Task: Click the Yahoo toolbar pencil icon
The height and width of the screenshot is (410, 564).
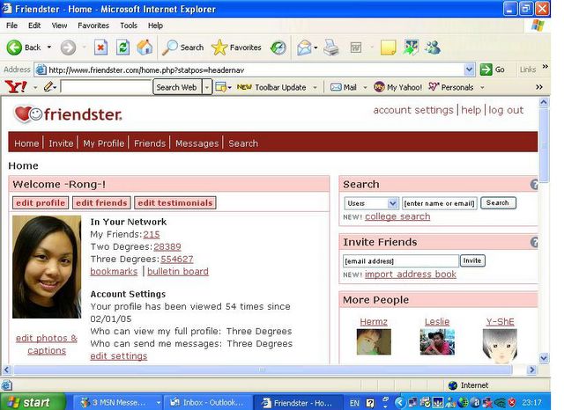Action: pos(48,87)
